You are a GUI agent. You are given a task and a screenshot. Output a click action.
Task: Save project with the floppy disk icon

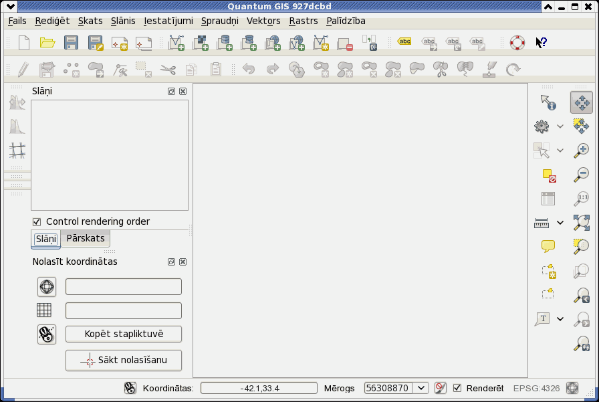pos(71,43)
